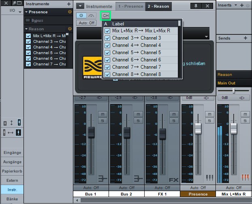This screenshot has width=252, height=204.
Task: Select tall fader mixer size icon
Action: tap(19, 122)
